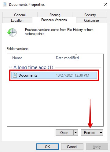Switch to the Sharing tab
Screen dimensions: 110x152
coord(55,15)
